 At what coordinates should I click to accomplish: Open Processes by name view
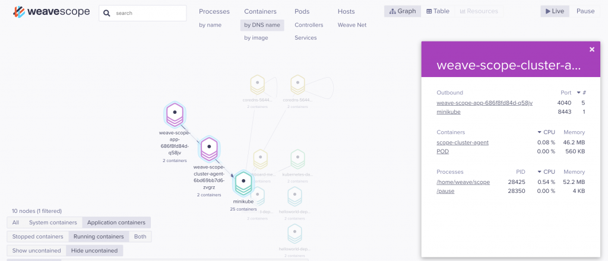[210, 25]
